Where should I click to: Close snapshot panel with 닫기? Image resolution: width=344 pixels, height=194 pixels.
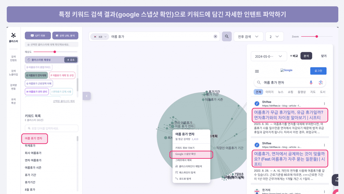(324, 56)
